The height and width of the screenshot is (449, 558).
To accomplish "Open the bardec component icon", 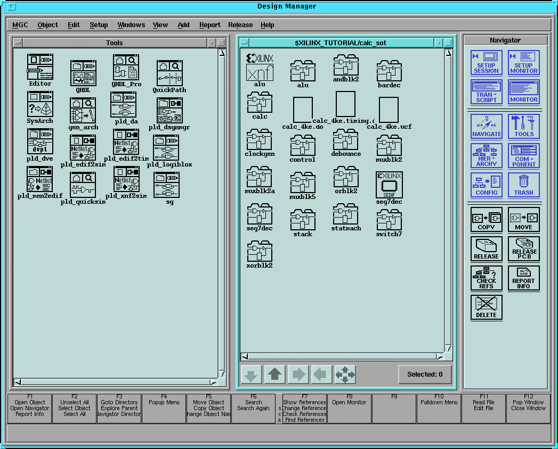I will [389, 70].
